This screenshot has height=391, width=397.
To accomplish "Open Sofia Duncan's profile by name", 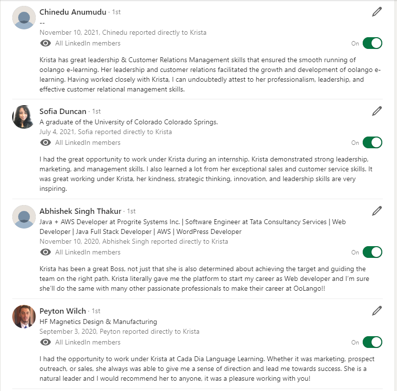I will coord(63,111).
